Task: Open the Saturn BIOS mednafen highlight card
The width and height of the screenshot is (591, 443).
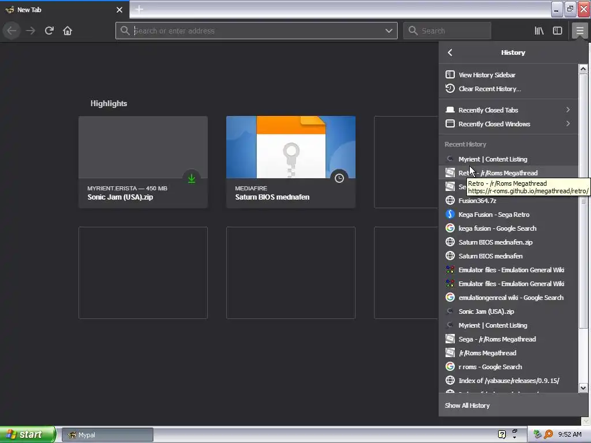Action: (x=291, y=162)
